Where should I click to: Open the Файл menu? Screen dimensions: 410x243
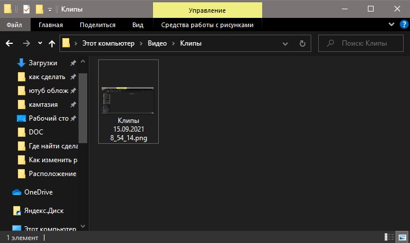point(14,25)
